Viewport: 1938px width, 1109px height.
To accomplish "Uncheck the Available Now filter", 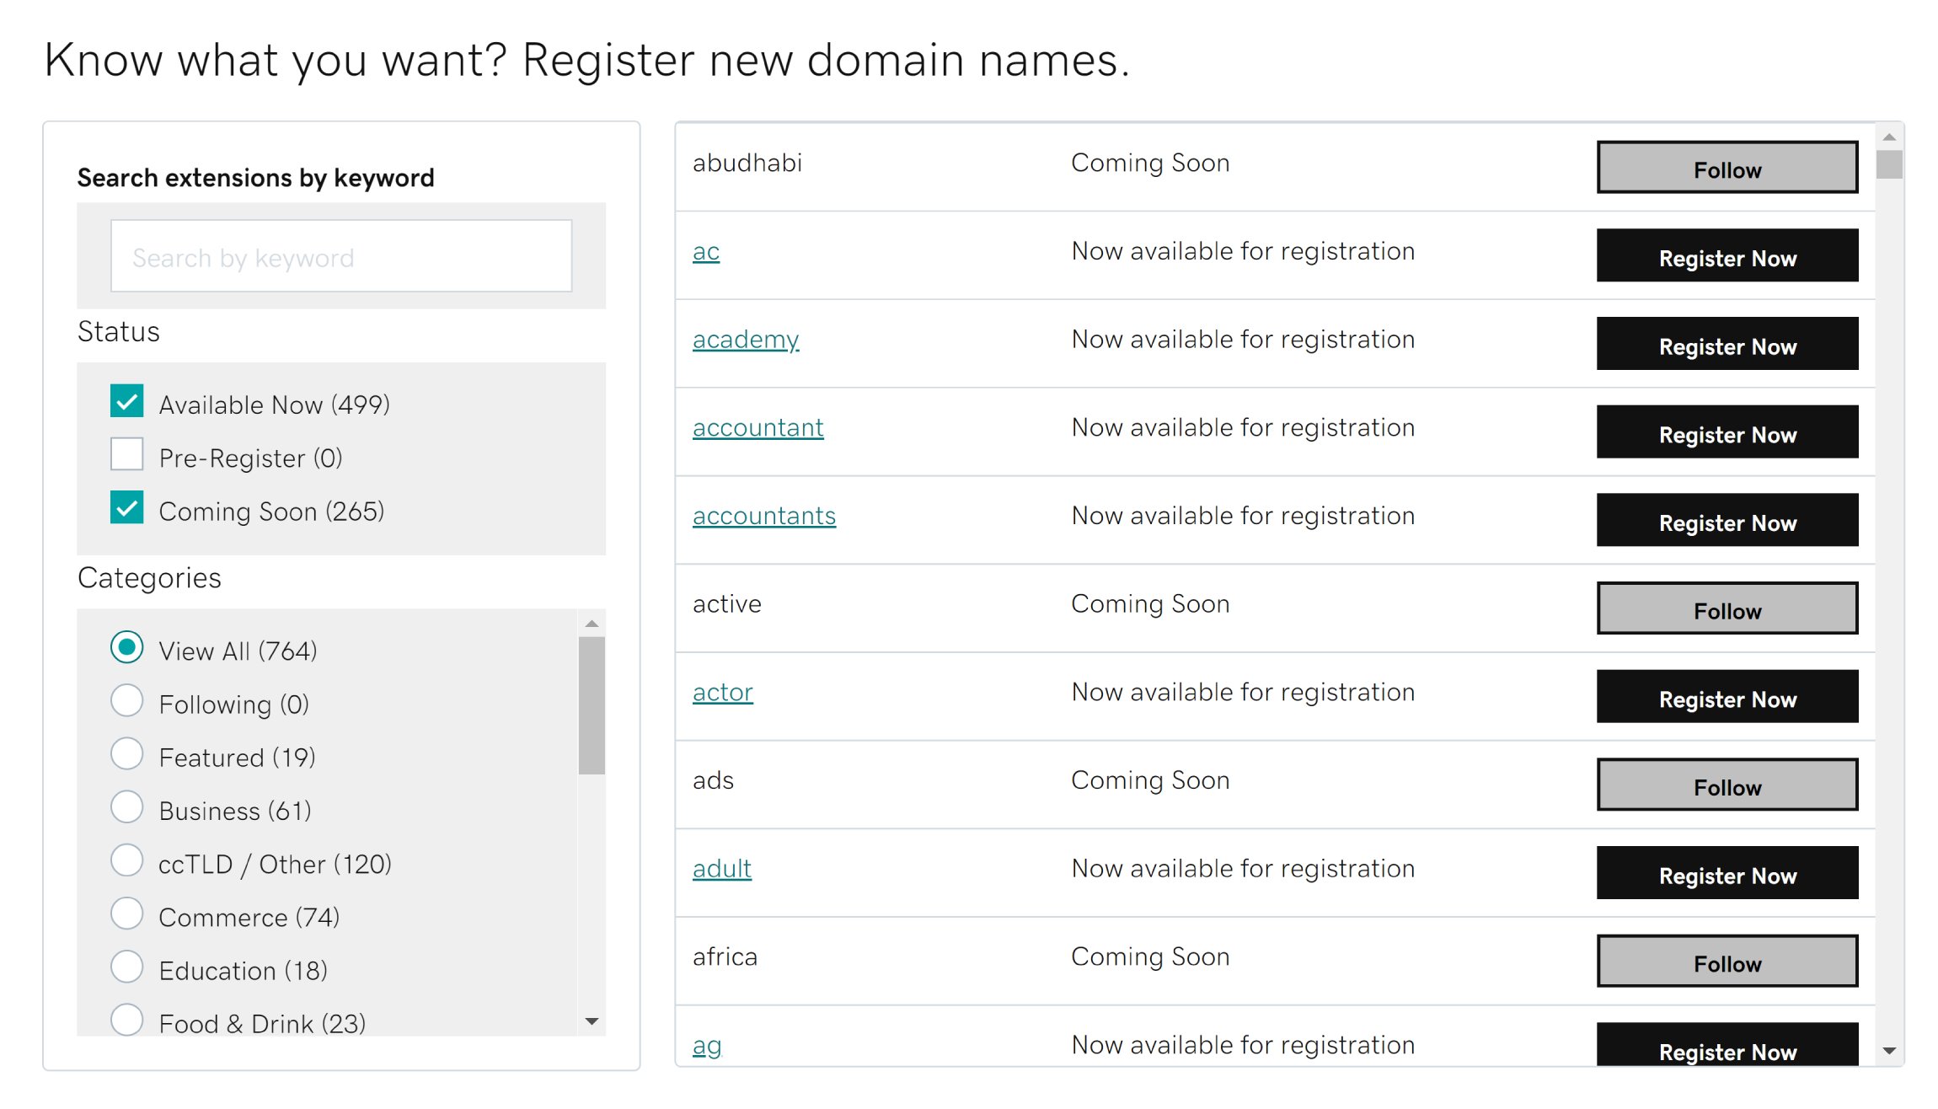I will (126, 402).
